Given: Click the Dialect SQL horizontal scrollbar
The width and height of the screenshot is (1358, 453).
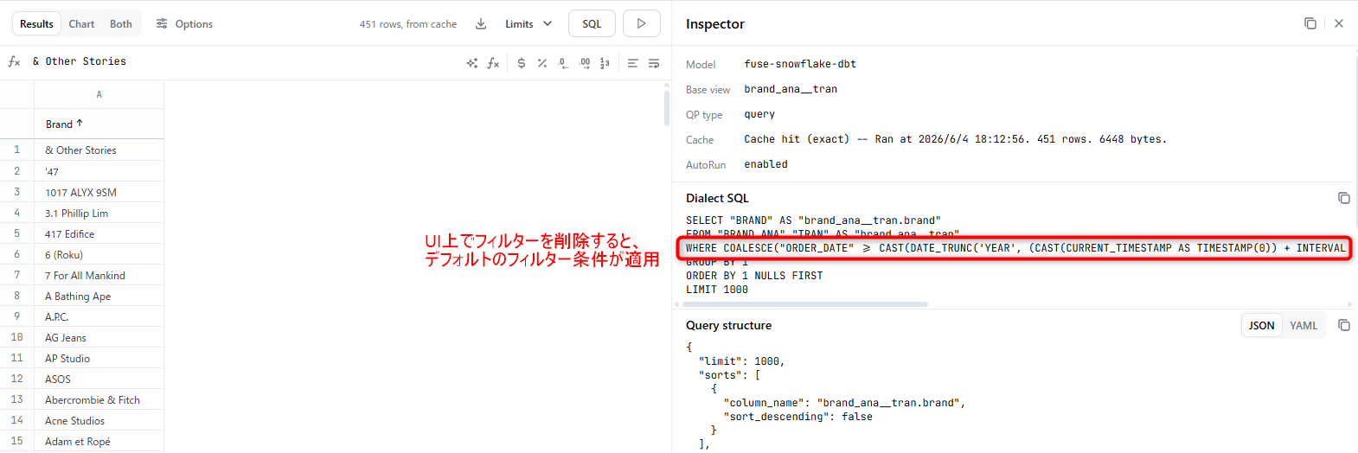Looking at the screenshot, I should 804,304.
